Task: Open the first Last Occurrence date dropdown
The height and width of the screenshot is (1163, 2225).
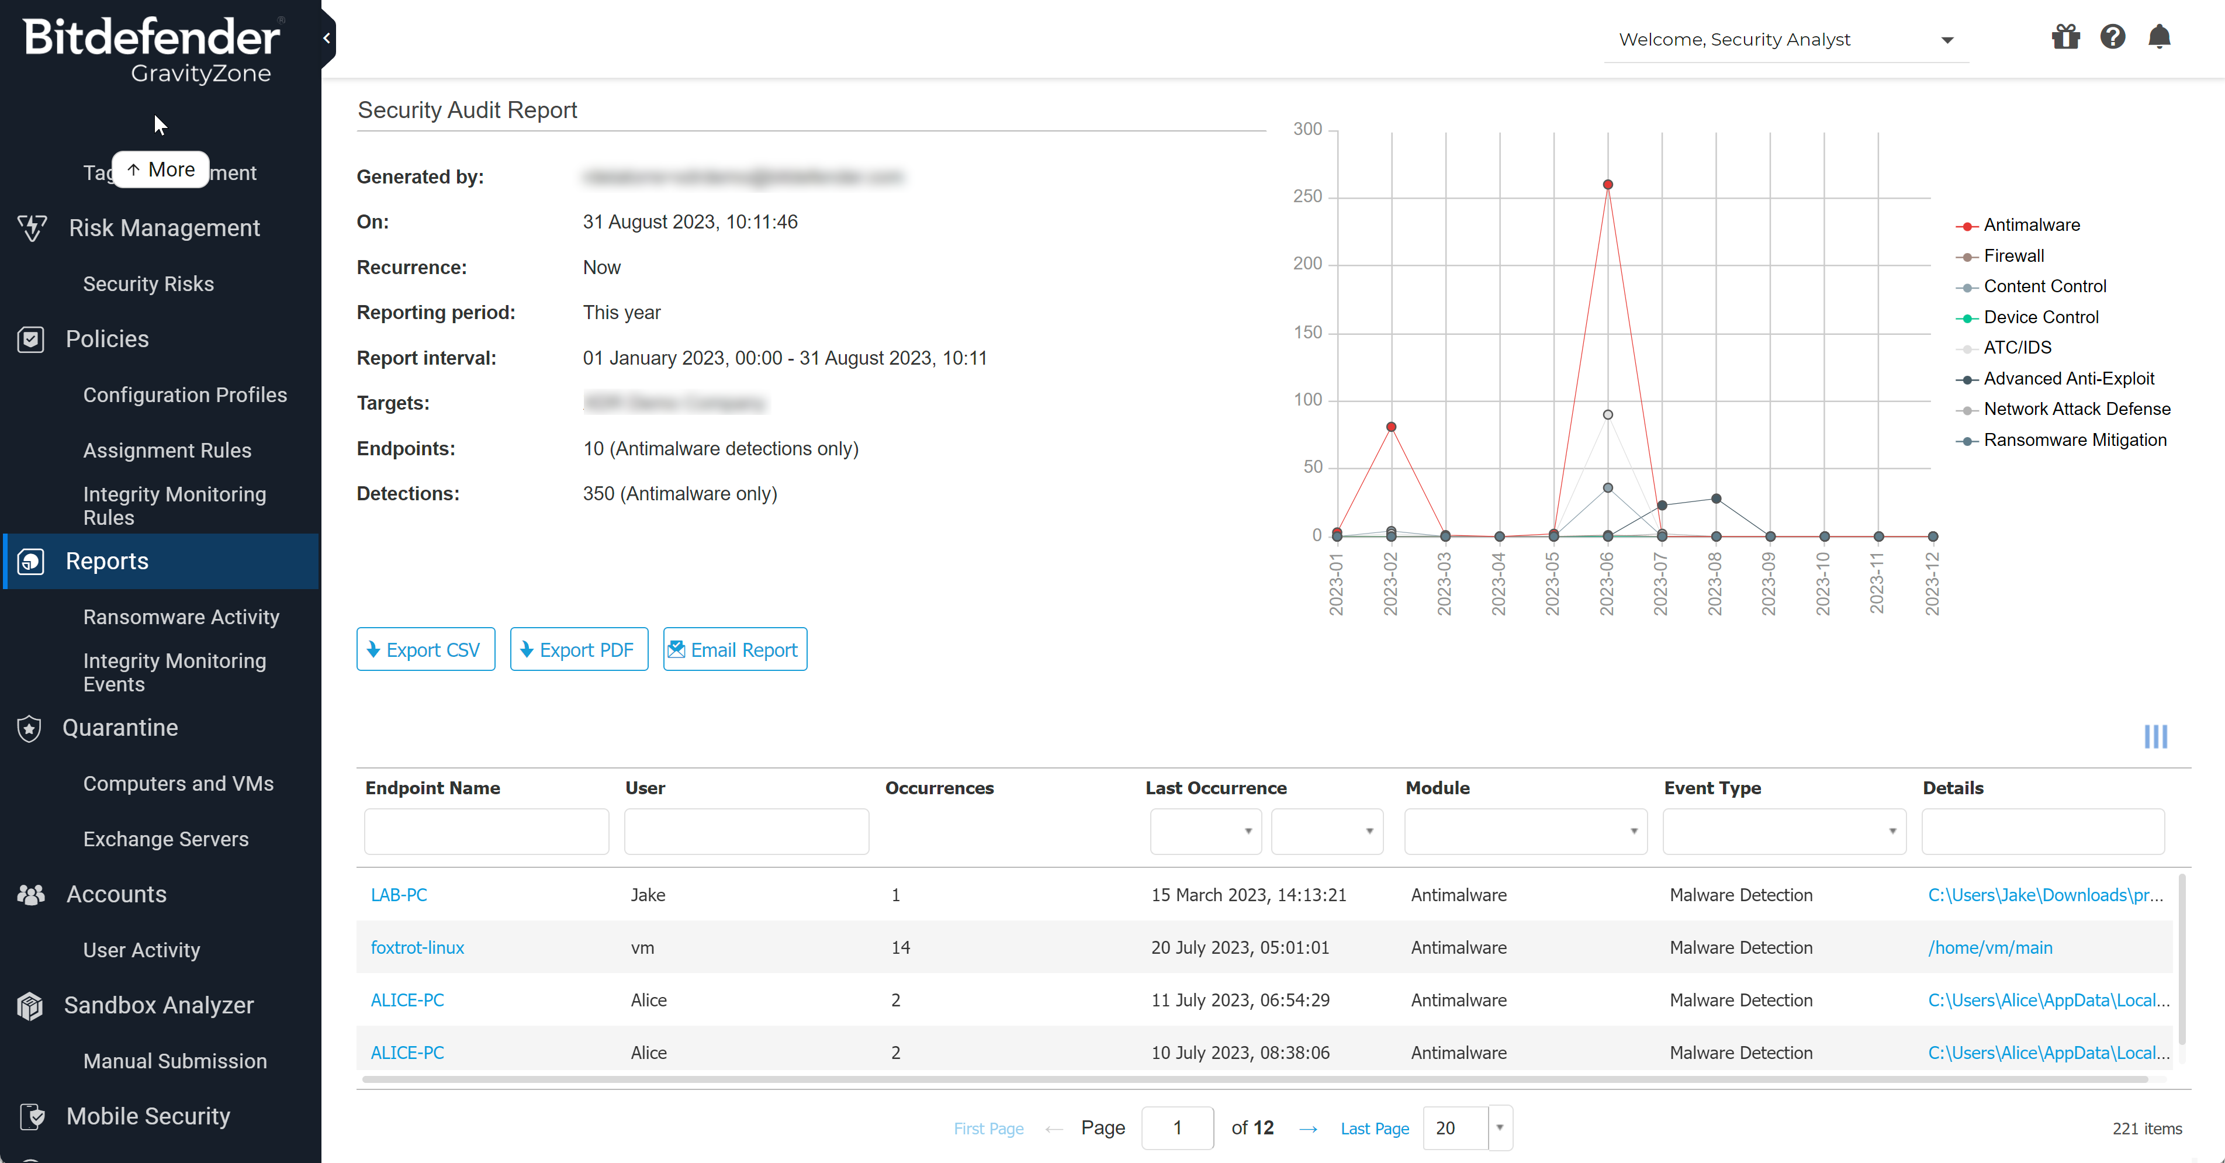Action: point(1205,832)
